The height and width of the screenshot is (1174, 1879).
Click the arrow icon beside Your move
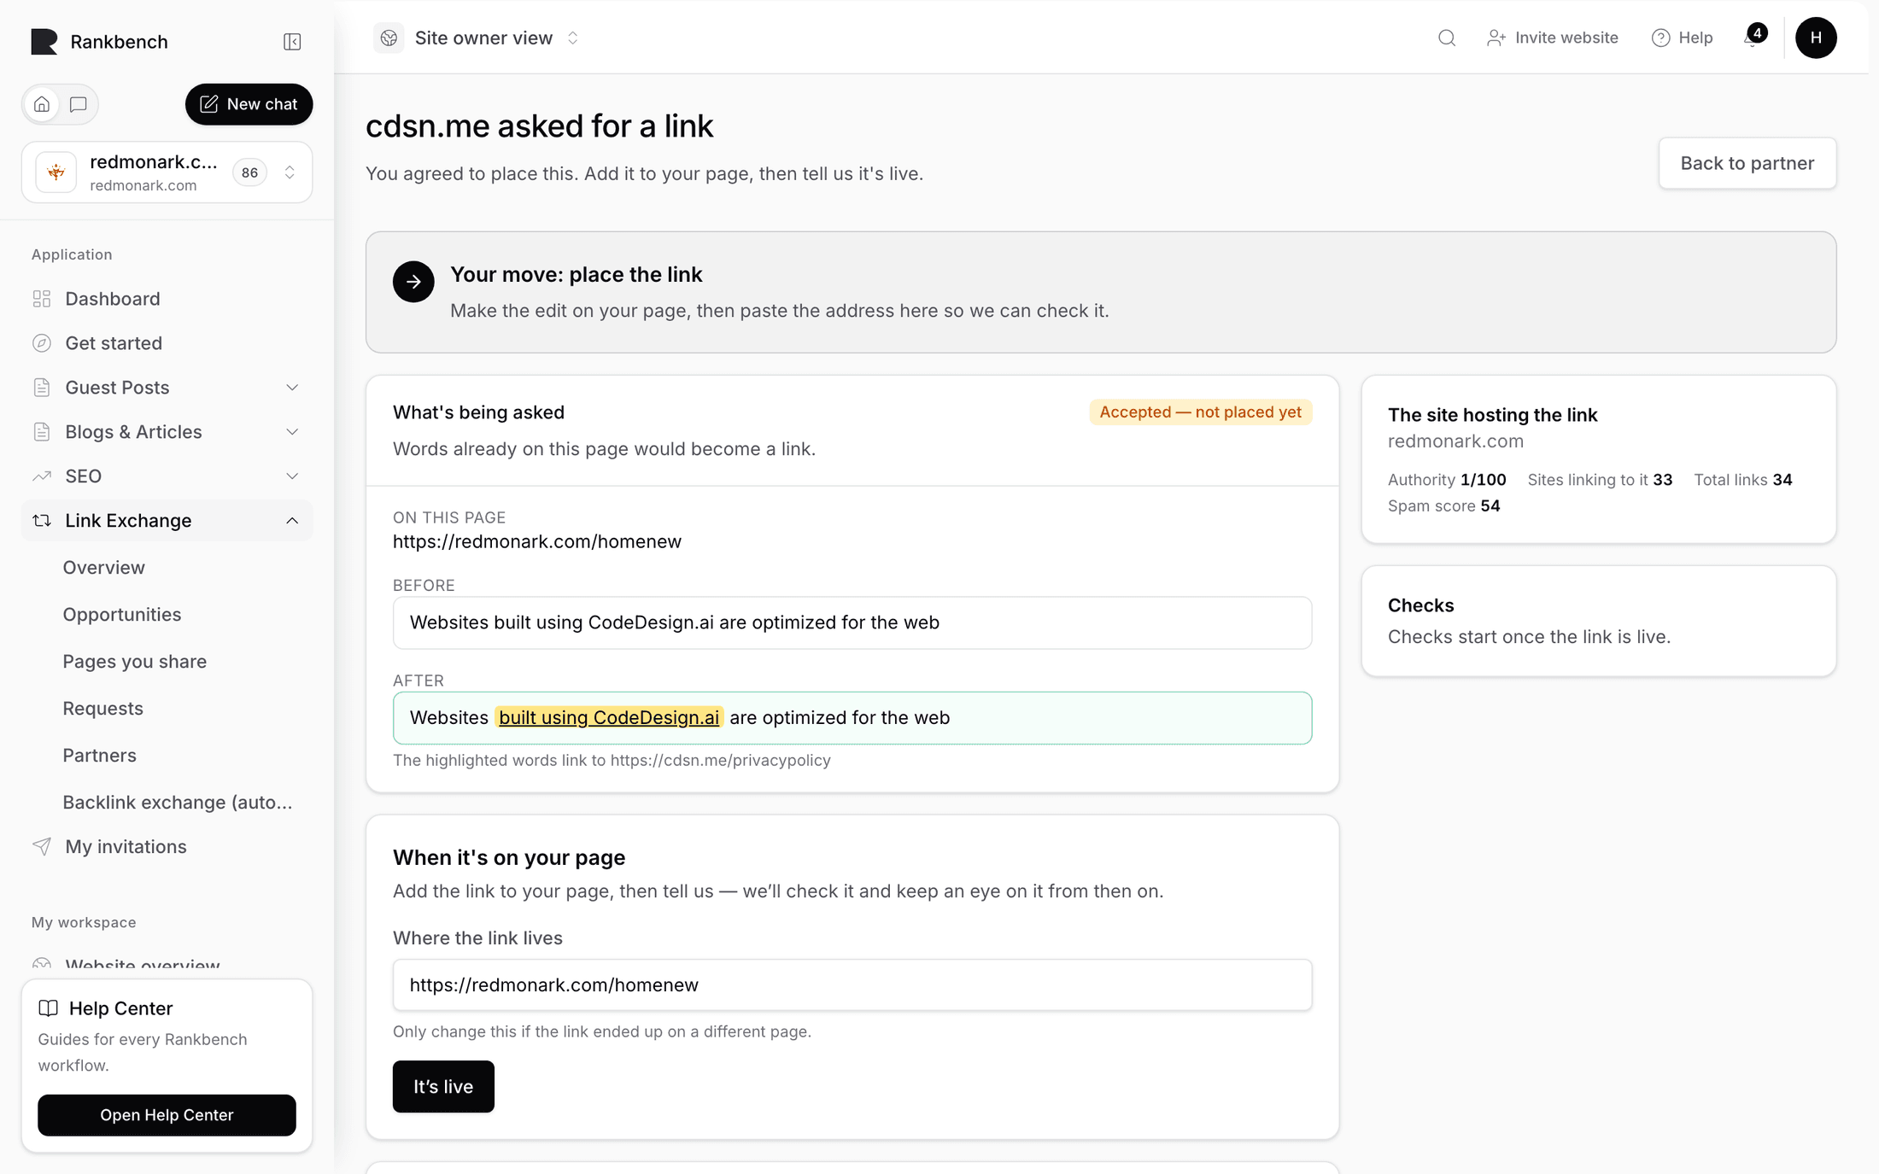[x=413, y=282]
